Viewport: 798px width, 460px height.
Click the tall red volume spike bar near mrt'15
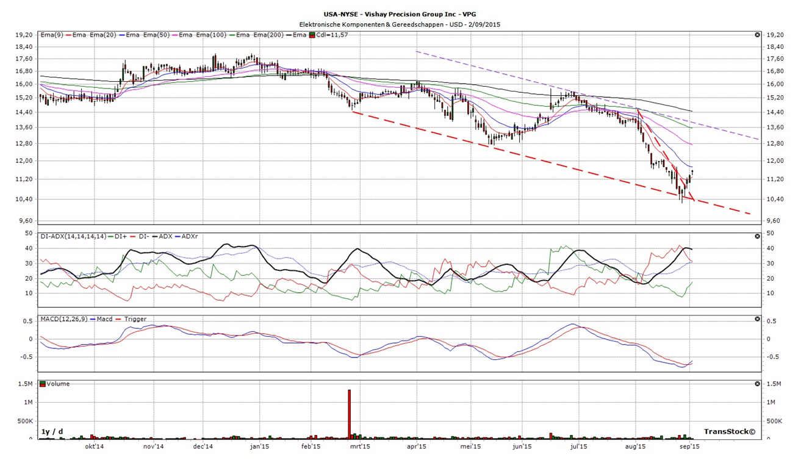pyautogui.click(x=350, y=414)
